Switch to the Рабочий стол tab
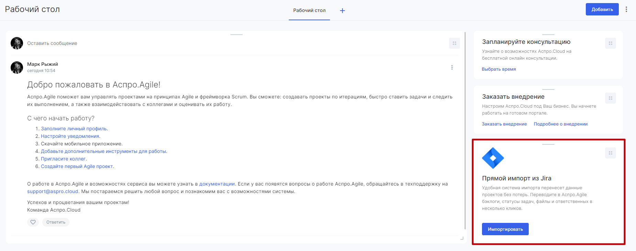This screenshot has height=251, width=636. tap(309, 10)
